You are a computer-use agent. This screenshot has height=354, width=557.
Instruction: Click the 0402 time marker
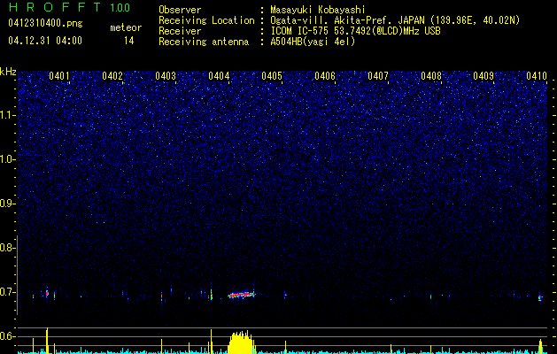click(x=112, y=76)
